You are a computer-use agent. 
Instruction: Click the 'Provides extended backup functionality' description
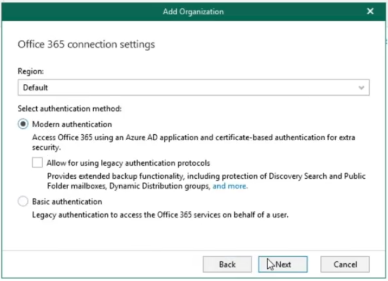[206, 181]
